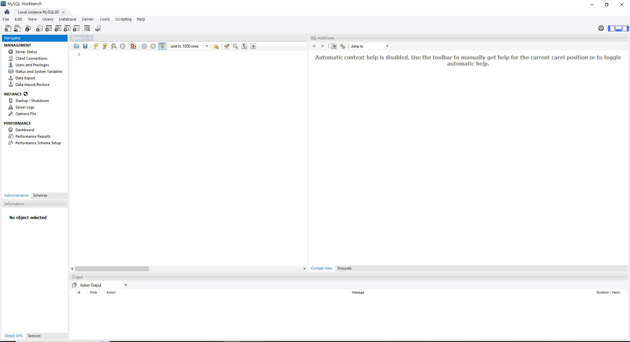Get context help for caret position icon
The image size is (630, 342).
click(x=342, y=46)
